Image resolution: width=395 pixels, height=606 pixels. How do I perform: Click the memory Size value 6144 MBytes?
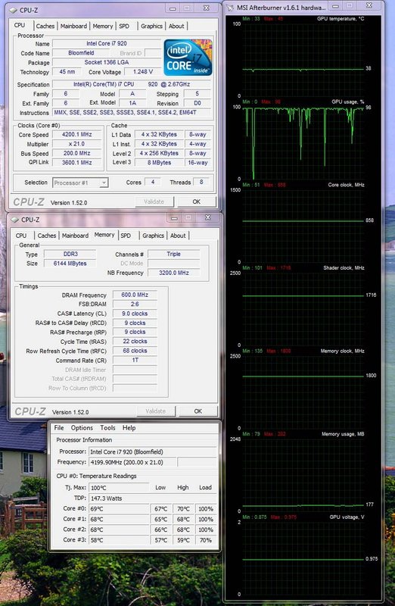pyautogui.click(x=70, y=264)
